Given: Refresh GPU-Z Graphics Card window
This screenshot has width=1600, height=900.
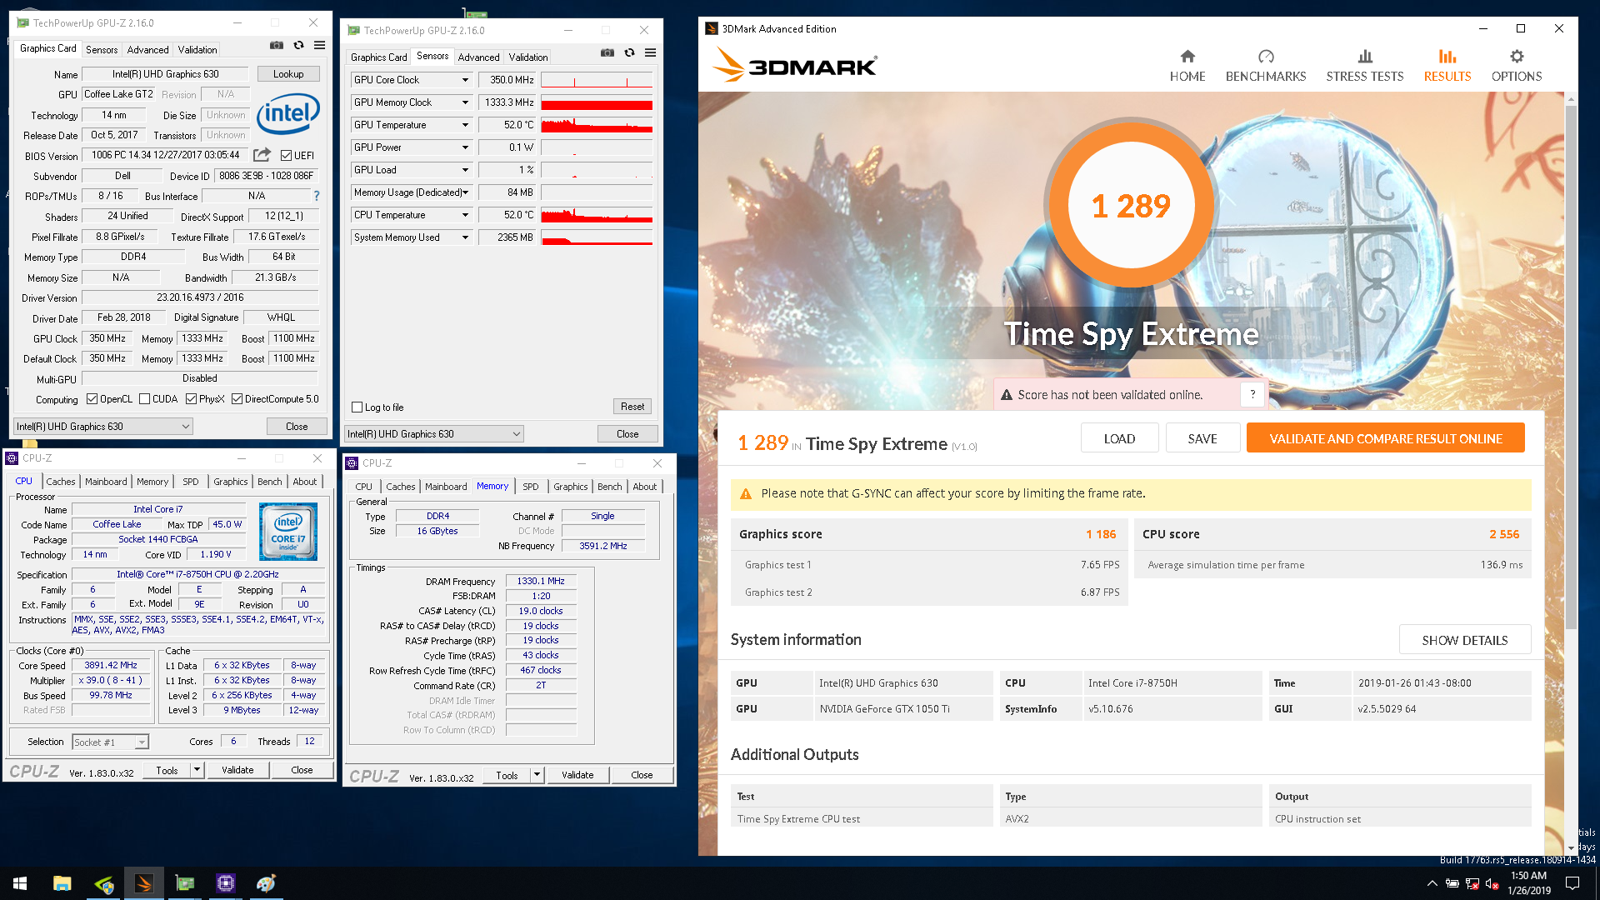Looking at the screenshot, I should pos(298,45).
